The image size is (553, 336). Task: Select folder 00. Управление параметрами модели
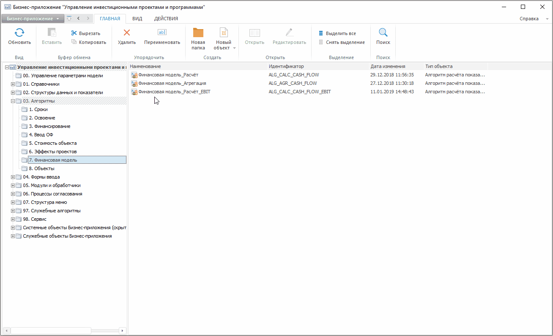pos(63,76)
